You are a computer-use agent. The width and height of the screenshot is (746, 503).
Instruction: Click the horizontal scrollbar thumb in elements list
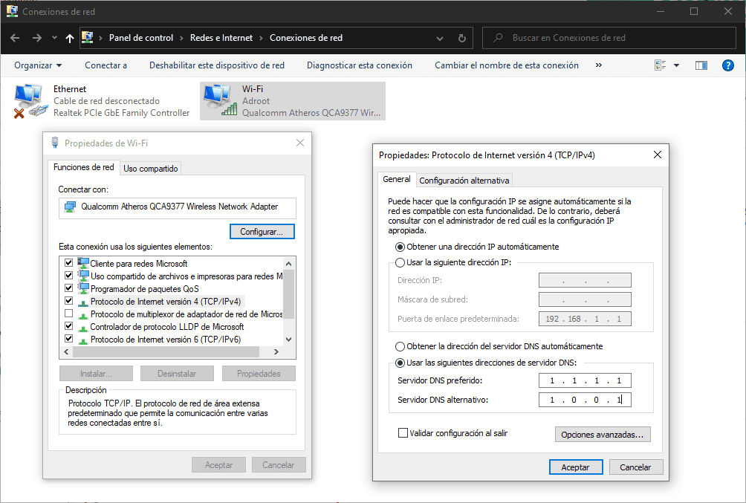166,351
